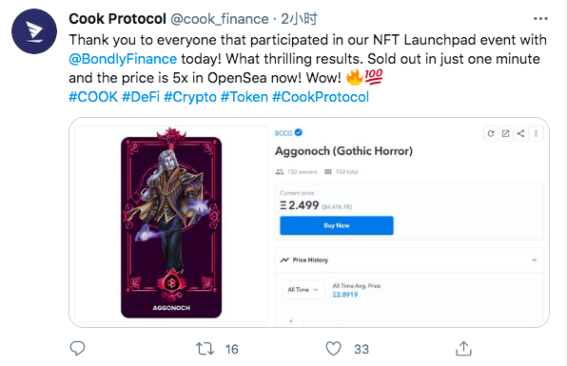Open the @cook_finance handle
Screen dimensions: 567x366
(220, 19)
